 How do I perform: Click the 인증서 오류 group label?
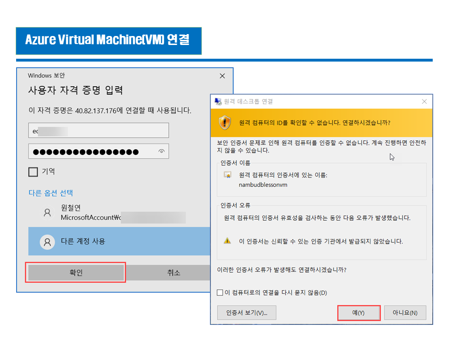coord(236,205)
